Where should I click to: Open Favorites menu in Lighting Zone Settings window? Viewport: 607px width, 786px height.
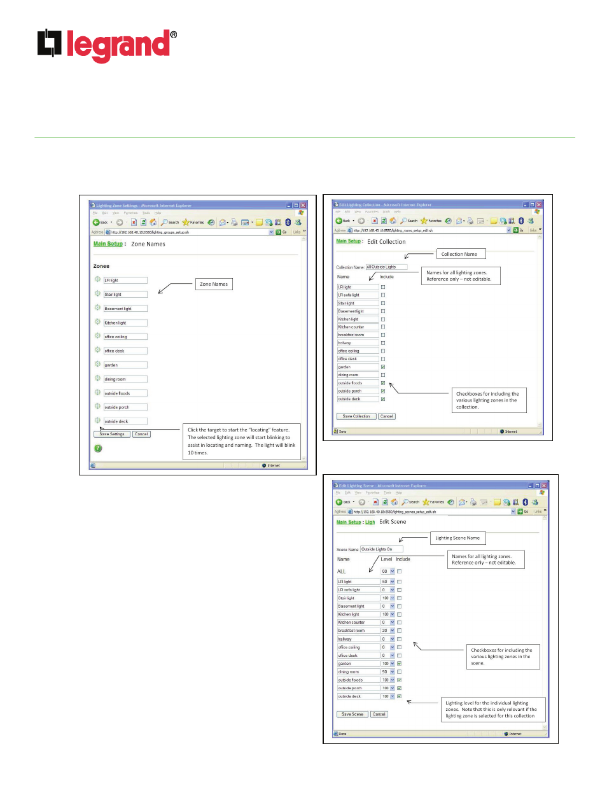click(x=130, y=213)
